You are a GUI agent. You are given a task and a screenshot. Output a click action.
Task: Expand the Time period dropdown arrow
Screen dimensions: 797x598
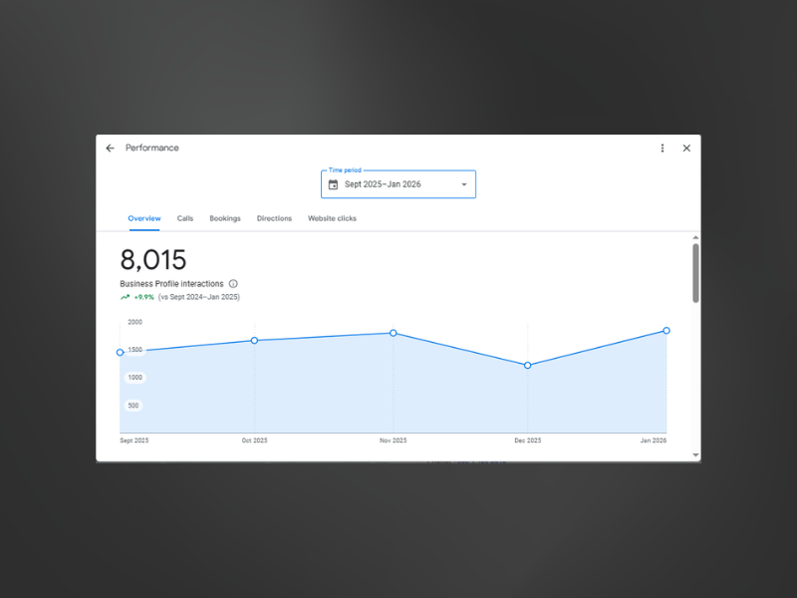(x=463, y=184)
